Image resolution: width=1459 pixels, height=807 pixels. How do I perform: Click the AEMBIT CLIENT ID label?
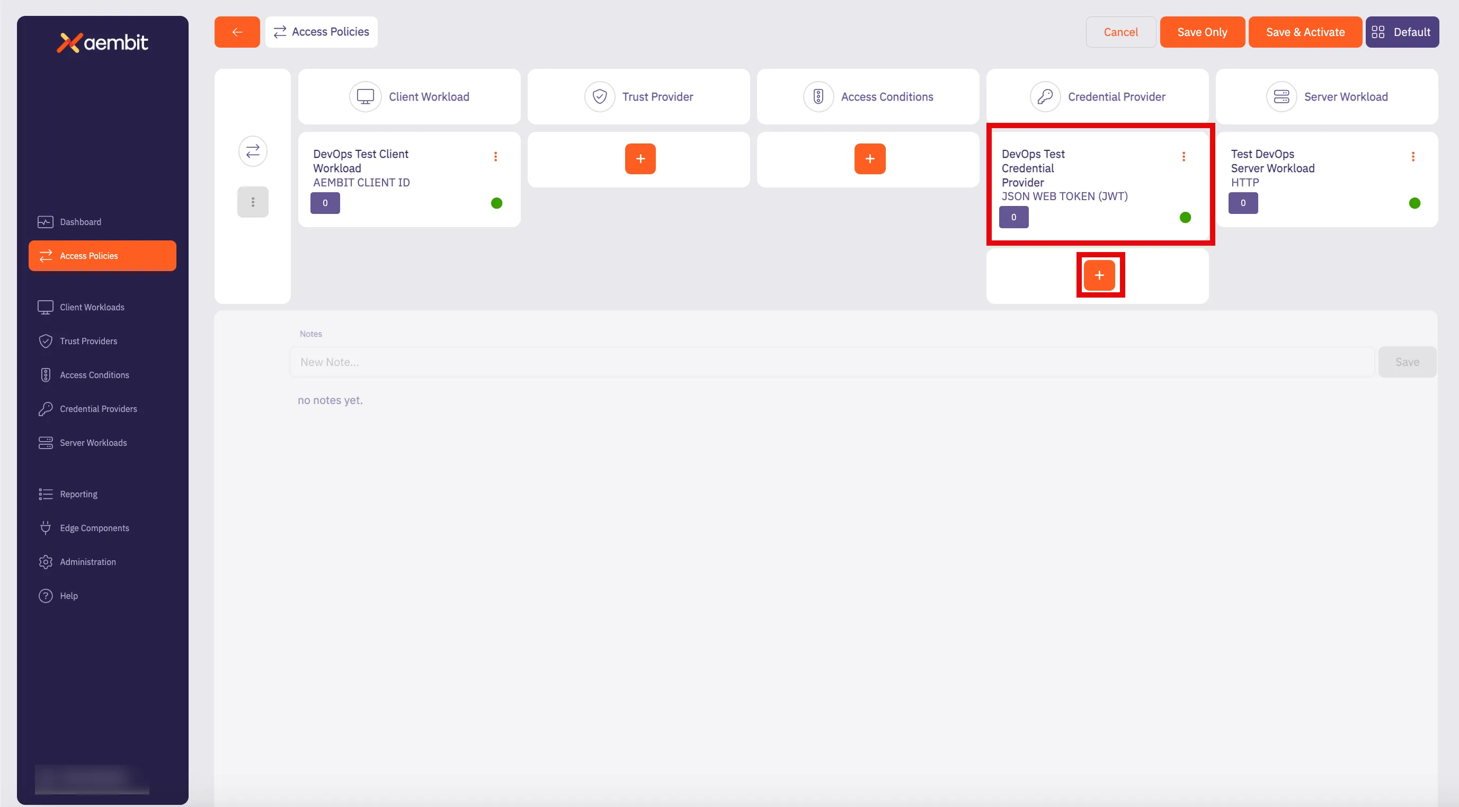coord(361,182)
